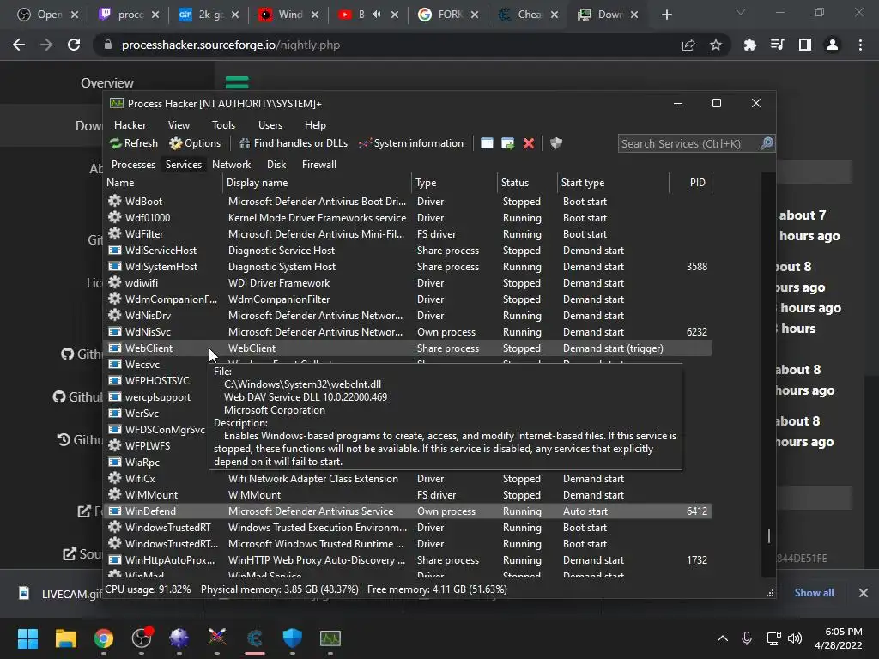Show all downloads in Chrome
Image resolution: width=879 pixels, height=659 pixels.
(x=814, y=593)
